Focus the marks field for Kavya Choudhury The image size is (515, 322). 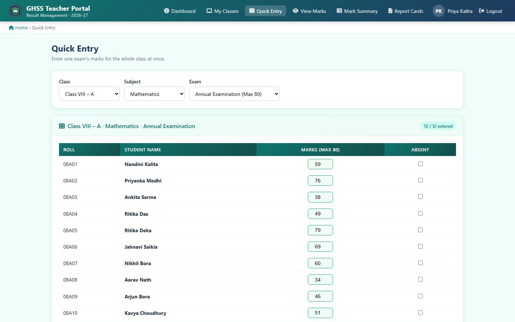click(x=320, y=313)
